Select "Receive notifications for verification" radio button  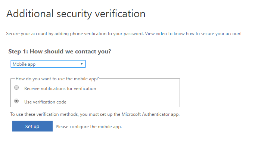tap(16, 88)
